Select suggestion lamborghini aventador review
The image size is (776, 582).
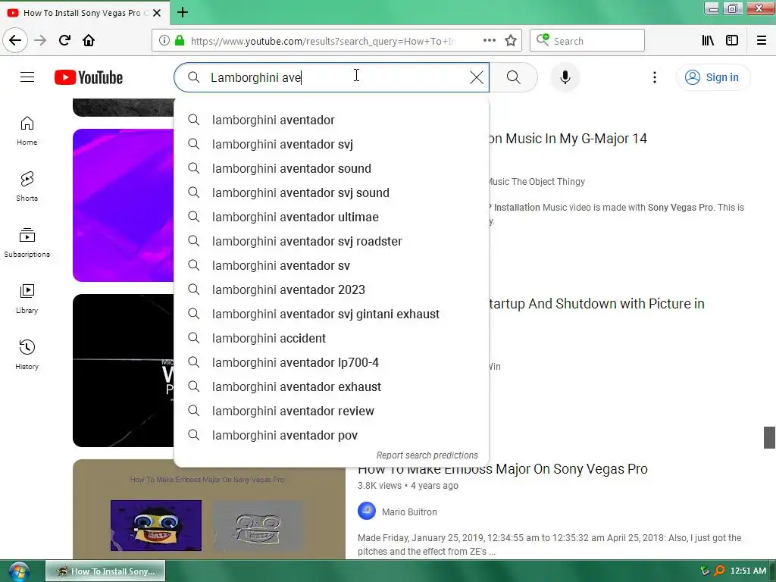pos(331,411)
